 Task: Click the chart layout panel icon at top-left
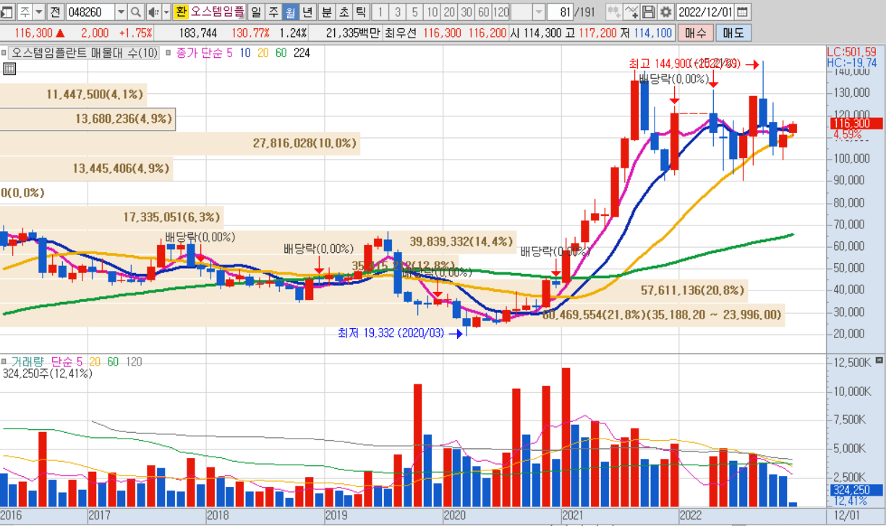[7, 12]
